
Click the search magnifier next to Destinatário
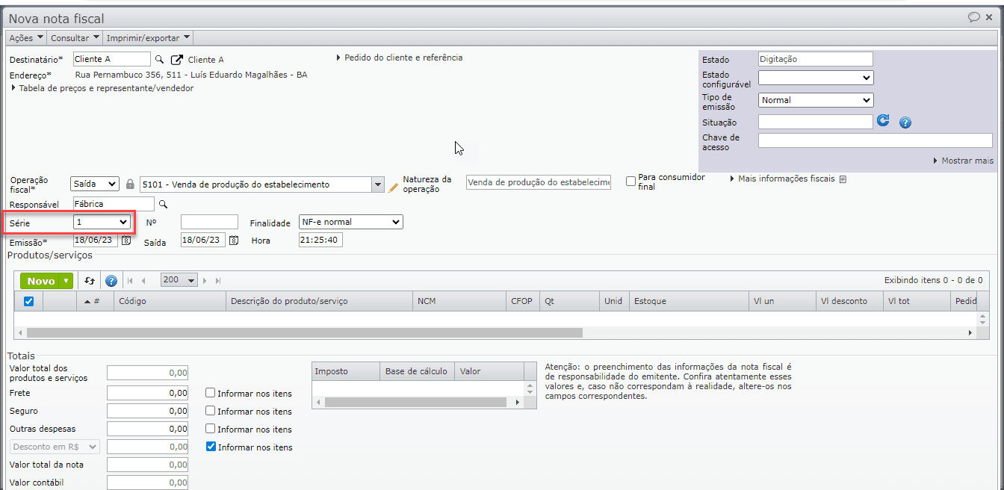click(x=159, y=59)
